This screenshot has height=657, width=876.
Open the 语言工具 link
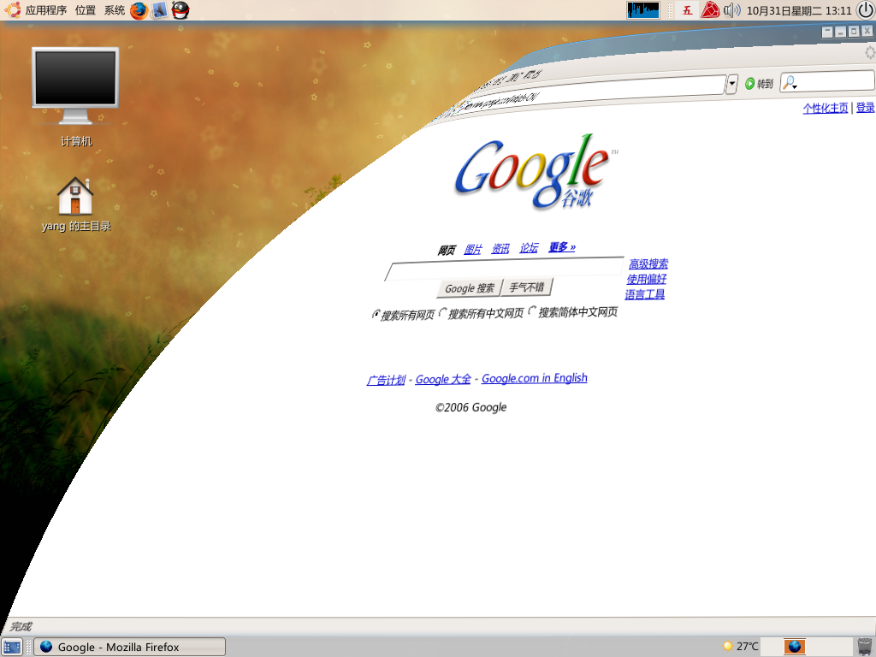[645, 294]
